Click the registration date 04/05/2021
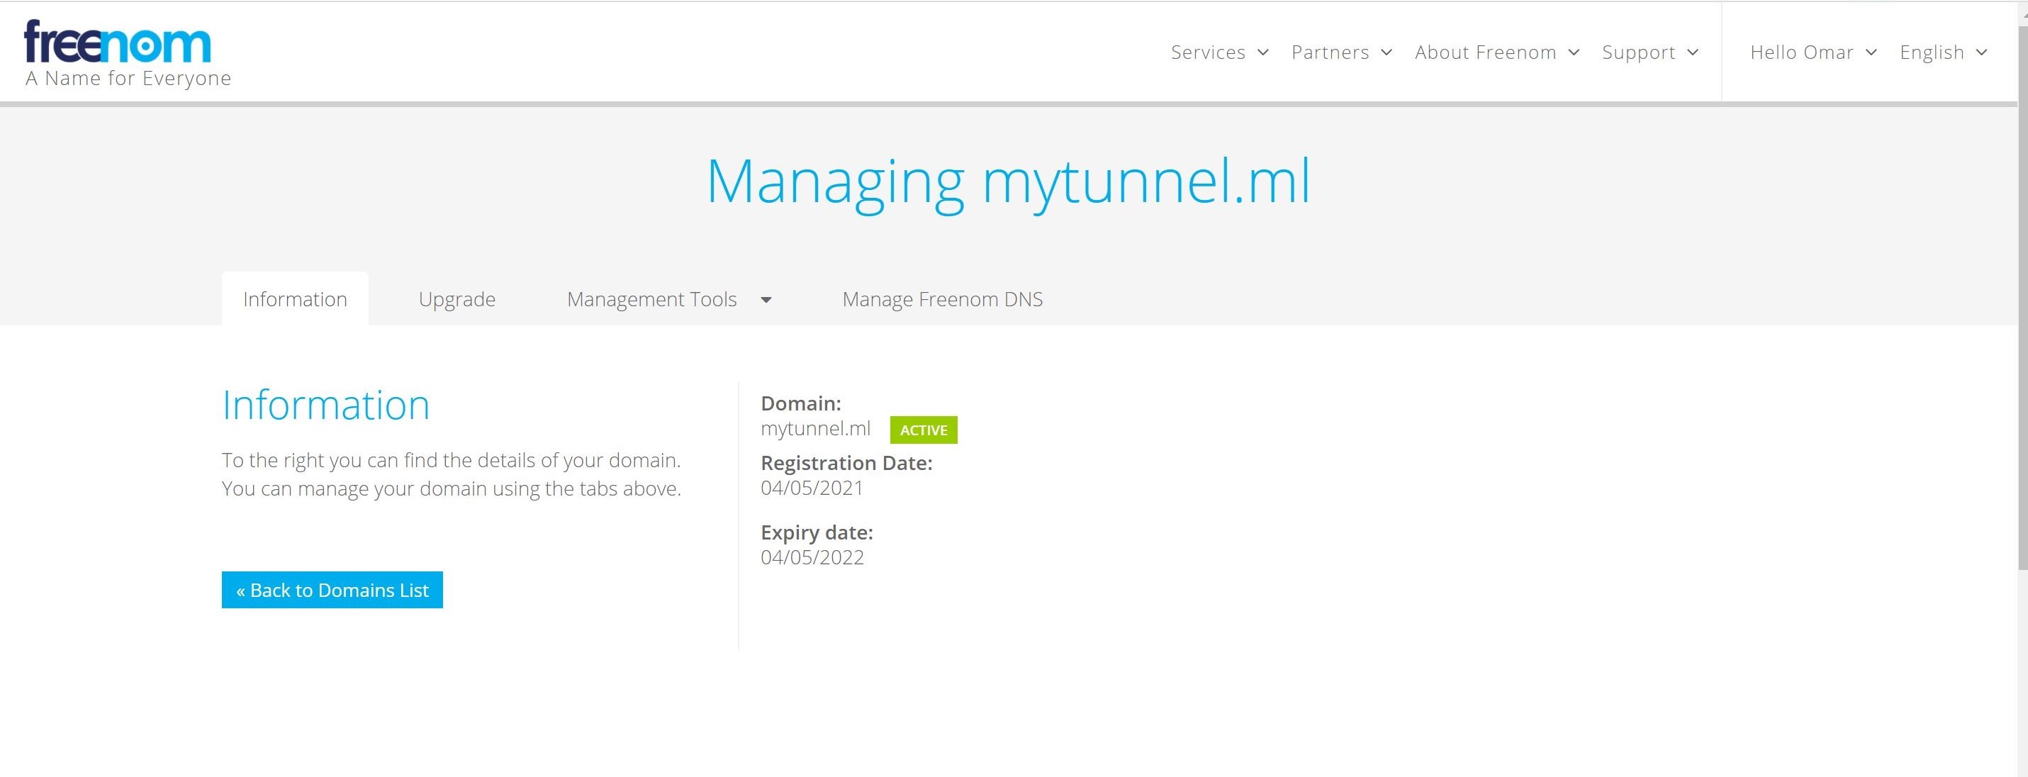2028x777 pixels. pos(812,488)
